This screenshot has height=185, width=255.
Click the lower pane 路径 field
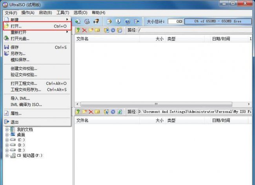pyautogui.click(x=195, y=112)
